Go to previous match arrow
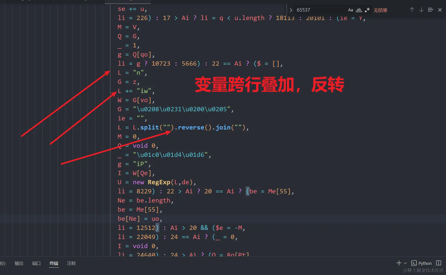Image resolution: width=446 pixels, height=275 pixels. pyautogui.click(x=412, y=10)
